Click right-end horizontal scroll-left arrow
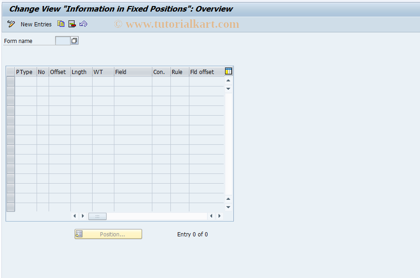420x278 pixels. [211, 216]
